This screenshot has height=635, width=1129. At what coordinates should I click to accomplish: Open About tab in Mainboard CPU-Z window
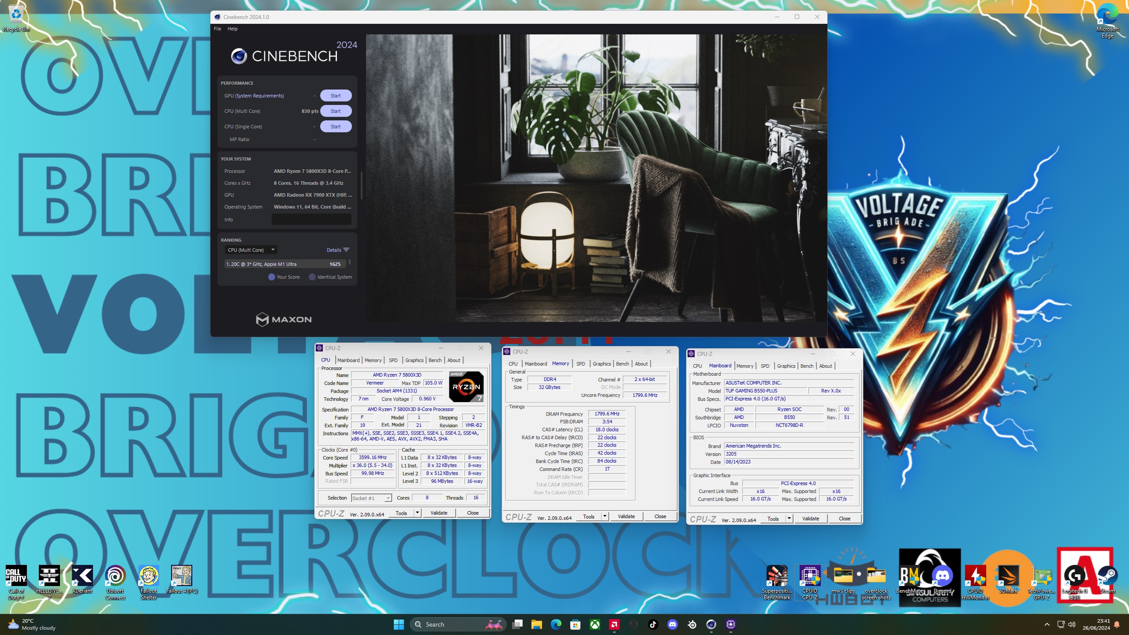(826, 366)
